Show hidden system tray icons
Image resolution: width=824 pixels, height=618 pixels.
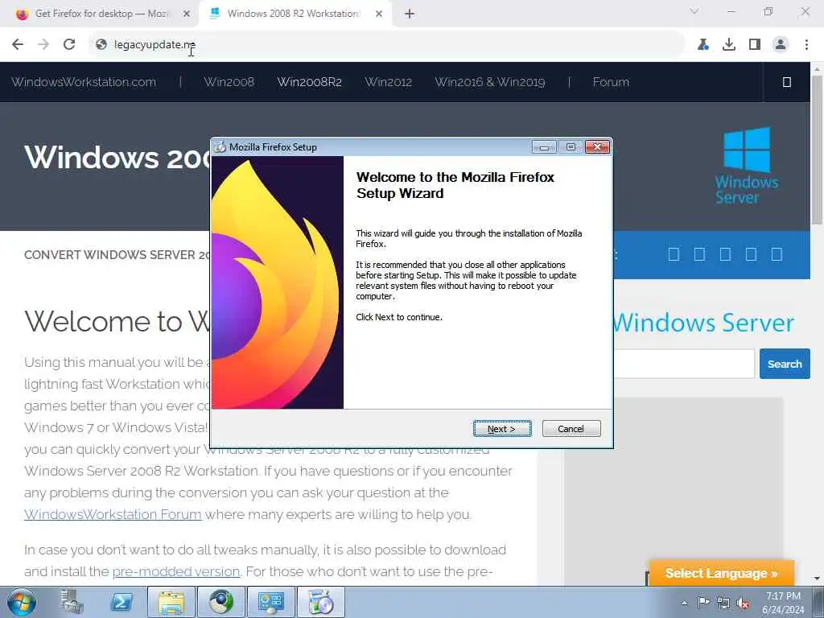(x=684, y=603)
